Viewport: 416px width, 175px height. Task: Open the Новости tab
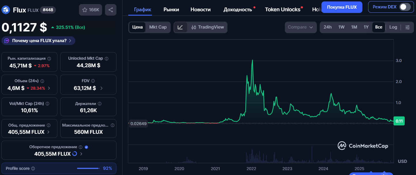tap(200, 9)
